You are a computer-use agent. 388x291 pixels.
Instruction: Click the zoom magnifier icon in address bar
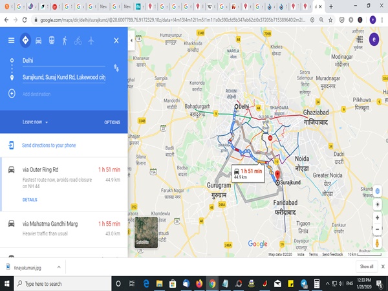pyautogui.click(x=321, y=20)
